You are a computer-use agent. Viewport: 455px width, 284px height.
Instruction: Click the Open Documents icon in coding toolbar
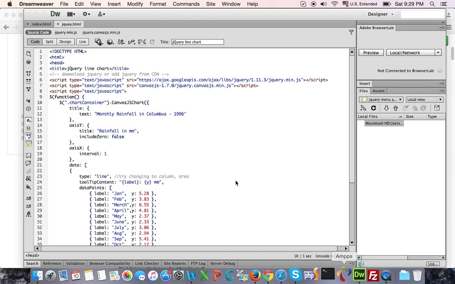coord(28,54)
